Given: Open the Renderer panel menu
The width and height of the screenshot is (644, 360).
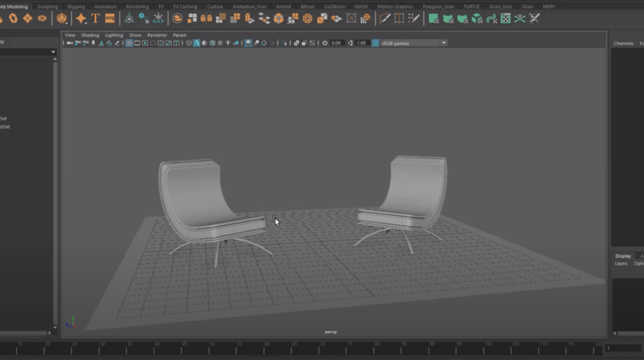Looking at the screenshot, I should [157, 35].
